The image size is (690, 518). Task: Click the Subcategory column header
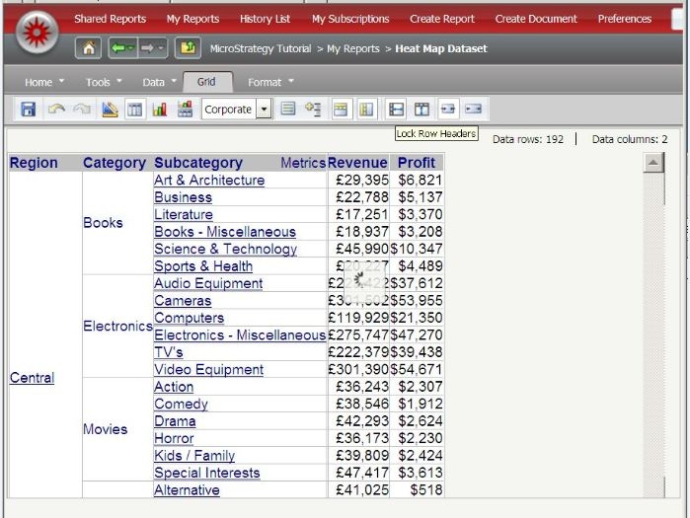[x=198, y=162]
